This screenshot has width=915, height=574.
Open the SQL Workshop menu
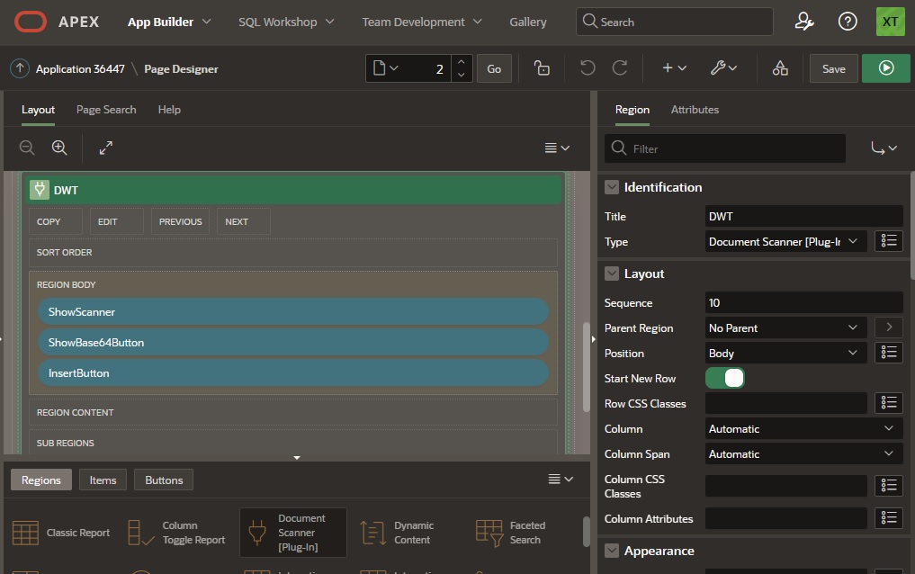click(285, 22)
